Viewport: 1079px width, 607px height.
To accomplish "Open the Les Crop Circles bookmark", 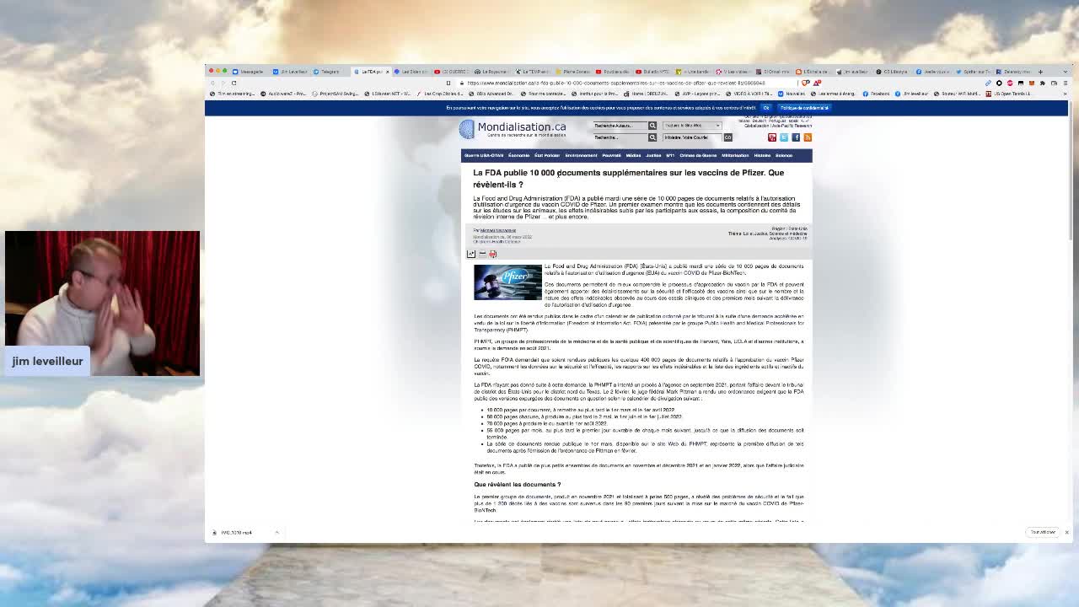I will [x=442, y=94].
